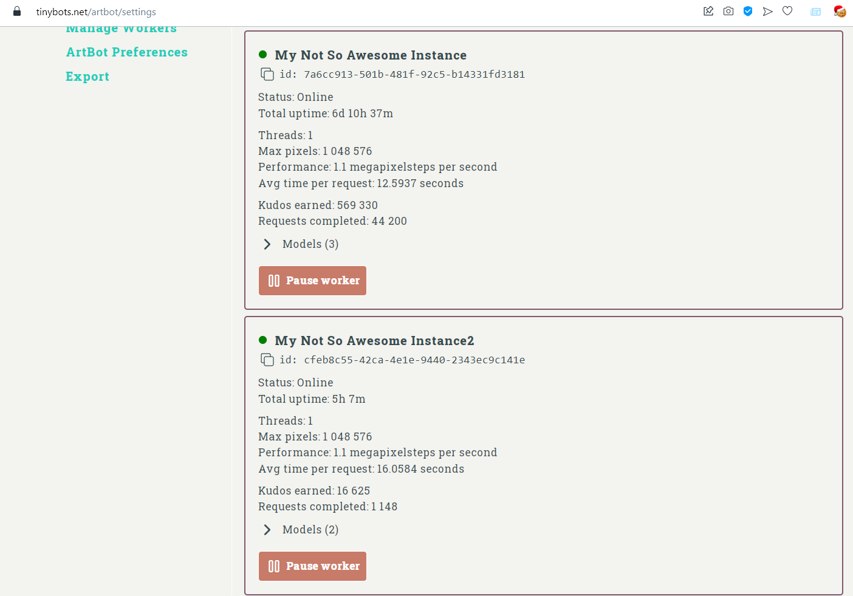
Task: Click Avg time per request: 16.0584 seconds
Action: [361, 469]
